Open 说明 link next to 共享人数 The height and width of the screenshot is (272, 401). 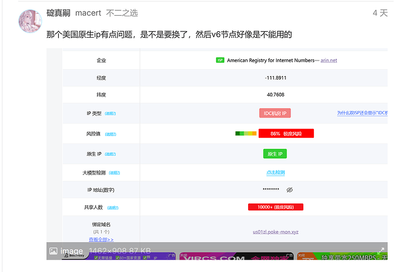pyautogui.click(x=113, y=207)
